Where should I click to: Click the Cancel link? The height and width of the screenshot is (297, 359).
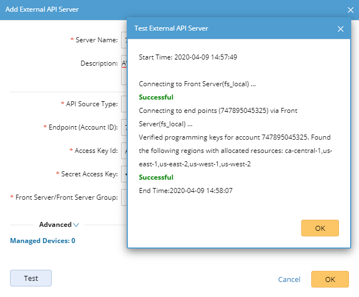[x=289, y=279]
